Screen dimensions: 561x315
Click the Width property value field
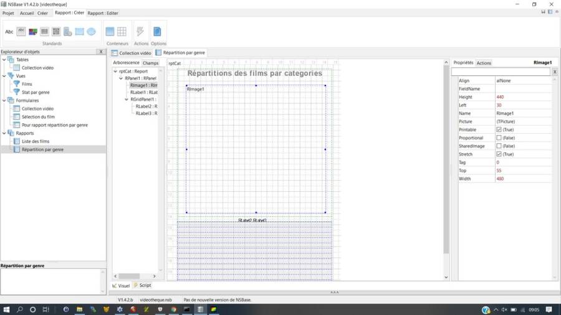tap(522, 179)
